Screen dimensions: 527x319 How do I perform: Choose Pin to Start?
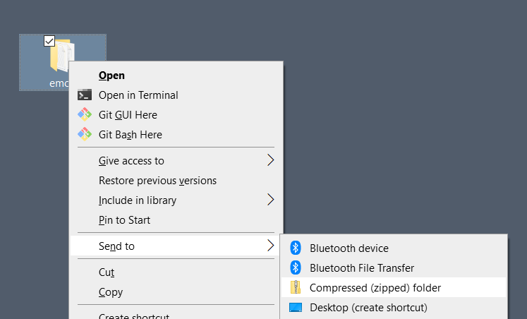tap(124, 220)
